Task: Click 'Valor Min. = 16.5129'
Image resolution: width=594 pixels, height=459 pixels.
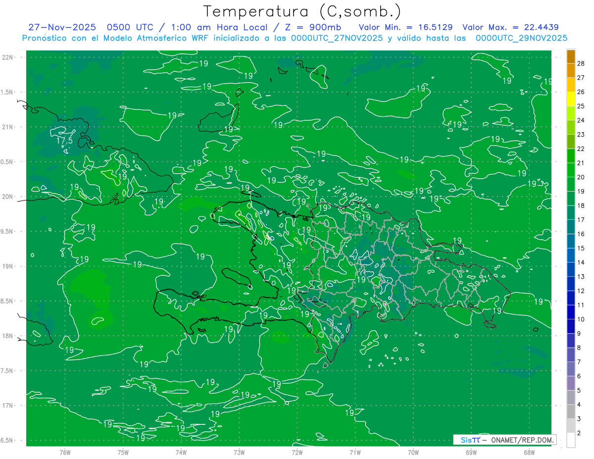Action: pos(405,28)
